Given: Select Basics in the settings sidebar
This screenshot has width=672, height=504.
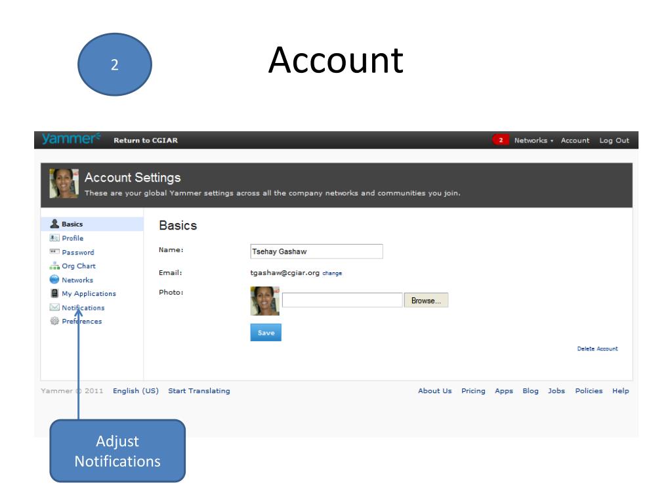Looking at the screenshot, I should pyautogui.click(x=92, y=224).
